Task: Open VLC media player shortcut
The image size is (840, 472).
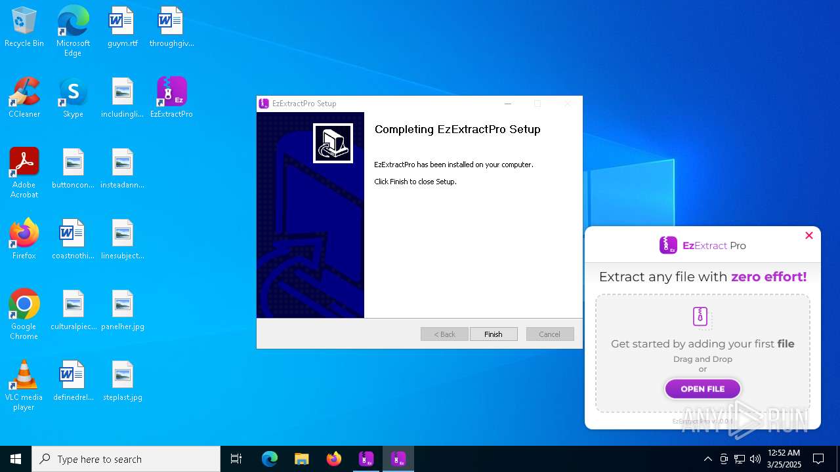Action: coord(24,385)
